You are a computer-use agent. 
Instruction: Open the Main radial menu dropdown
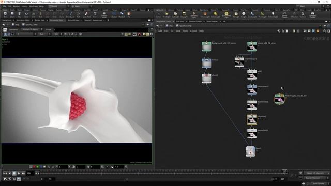click(81, 6)
